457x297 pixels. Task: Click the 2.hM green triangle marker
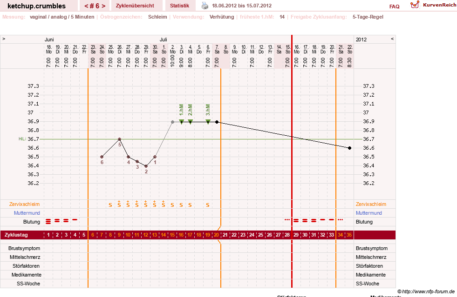point(191,121)
